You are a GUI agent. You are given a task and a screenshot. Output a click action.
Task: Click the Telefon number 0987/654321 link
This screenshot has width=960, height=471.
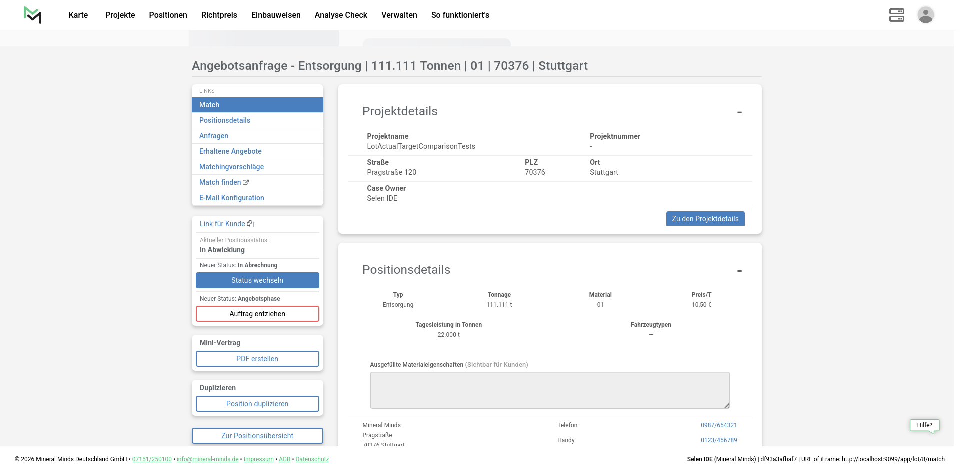pyautogui.click(x=718, y=425)
